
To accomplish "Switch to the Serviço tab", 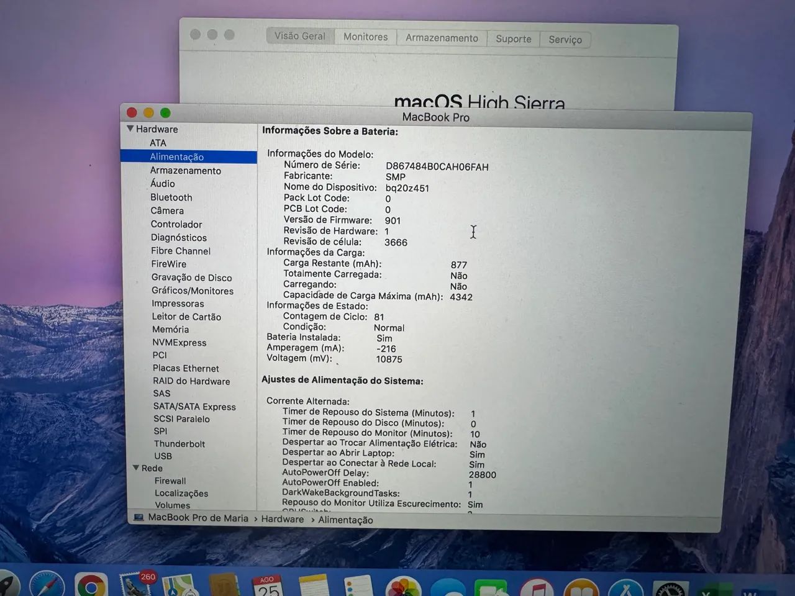I will (x=565, y=39).
